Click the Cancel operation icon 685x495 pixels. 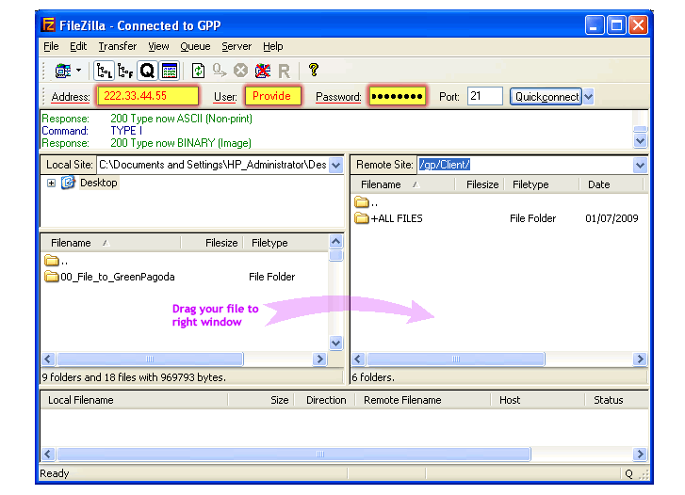coord(240,71)
